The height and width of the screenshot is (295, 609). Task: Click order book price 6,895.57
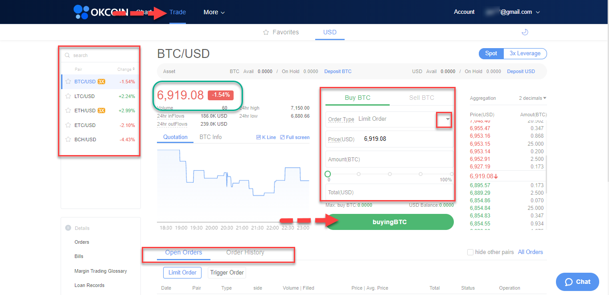coord(480,185)
